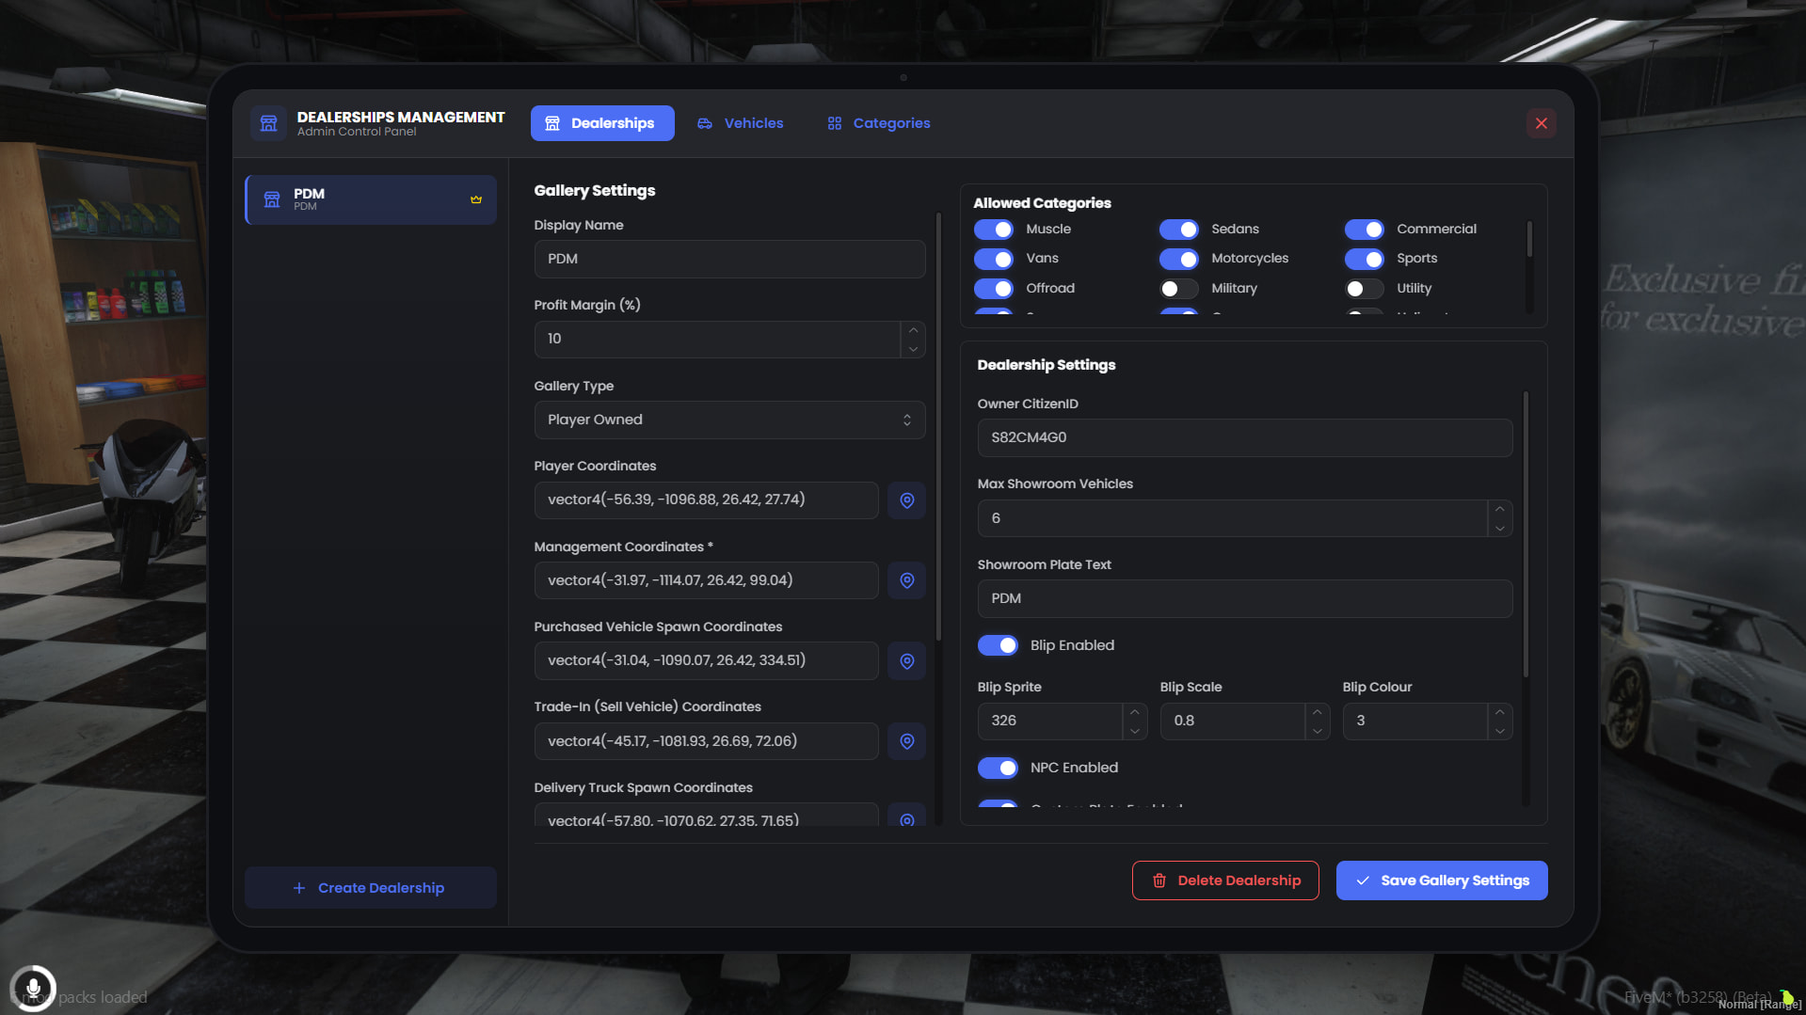Viewport: 1806px width, 1015px height.
Task: Click Delete Dealership button
Action: pos(1225,881)
